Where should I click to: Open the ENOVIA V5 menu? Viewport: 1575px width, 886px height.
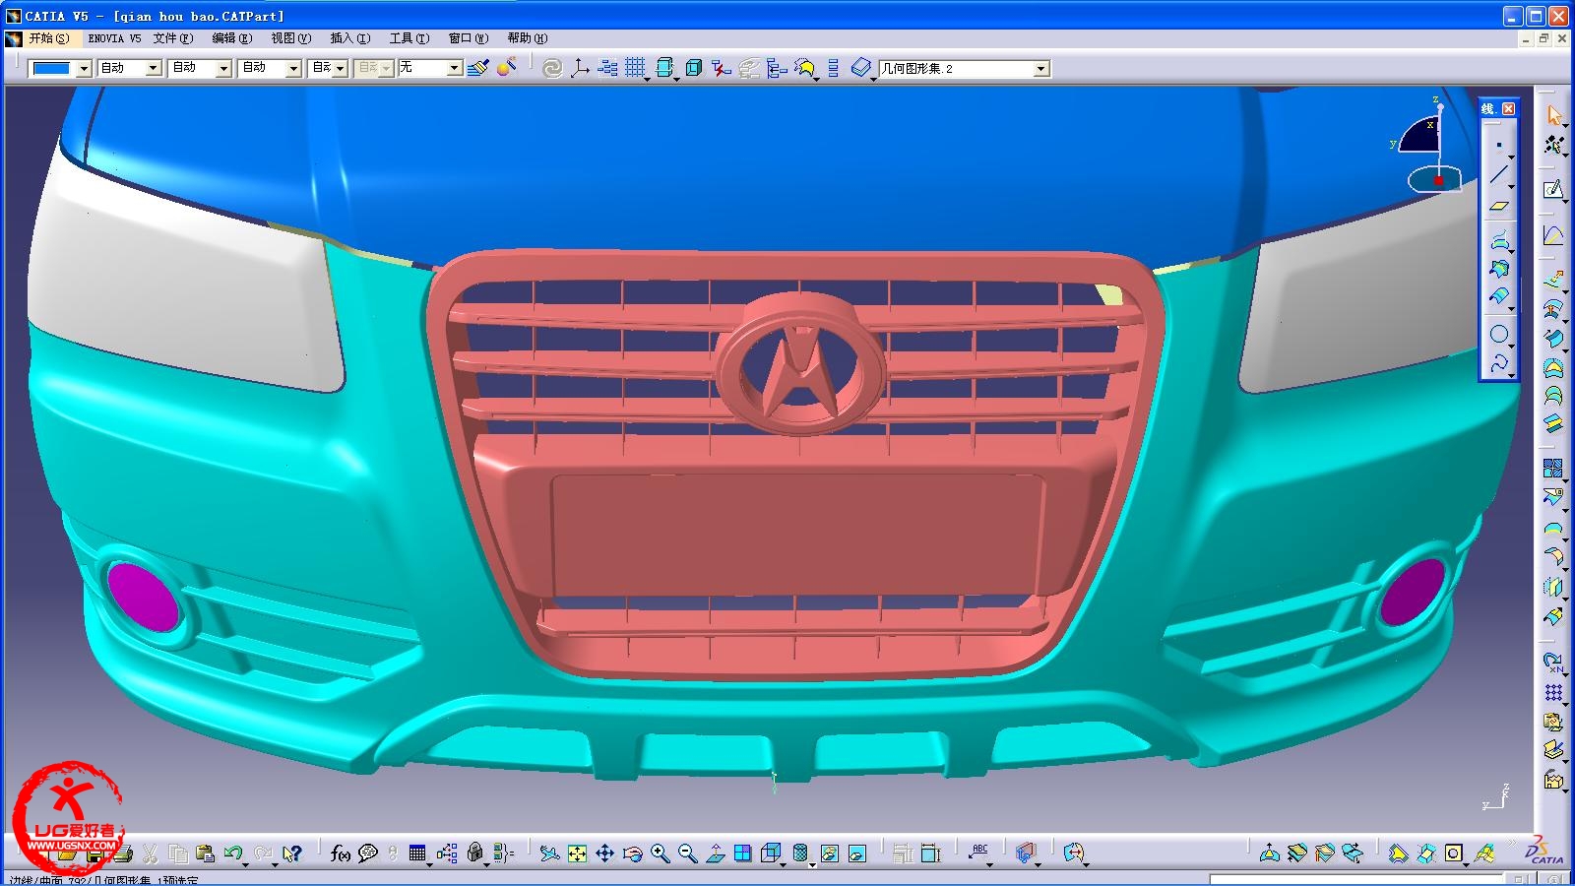[x=114, y=38]
